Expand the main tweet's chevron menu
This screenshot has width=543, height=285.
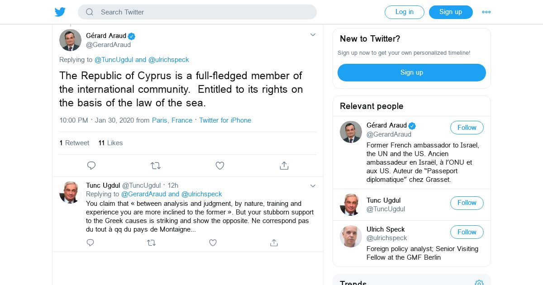tap(313, 35)
